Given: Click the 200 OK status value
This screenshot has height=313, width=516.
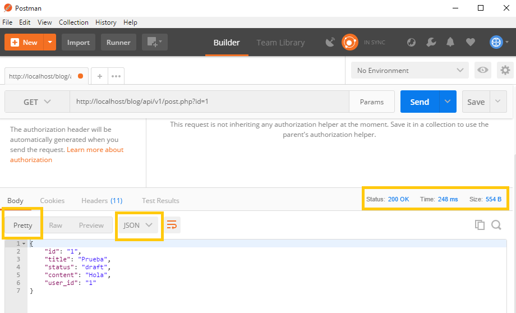Looking at the screenshot, I should coord(399,199).
